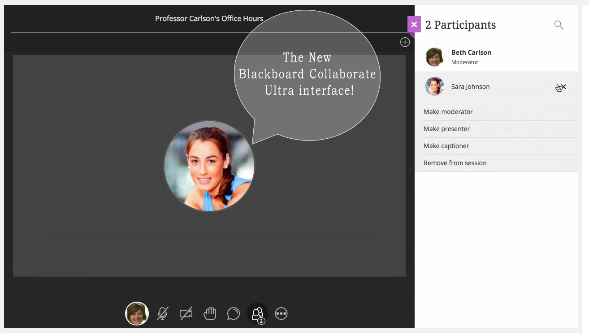Click Remove from session
Screen dimensions: 589x334
455,163
